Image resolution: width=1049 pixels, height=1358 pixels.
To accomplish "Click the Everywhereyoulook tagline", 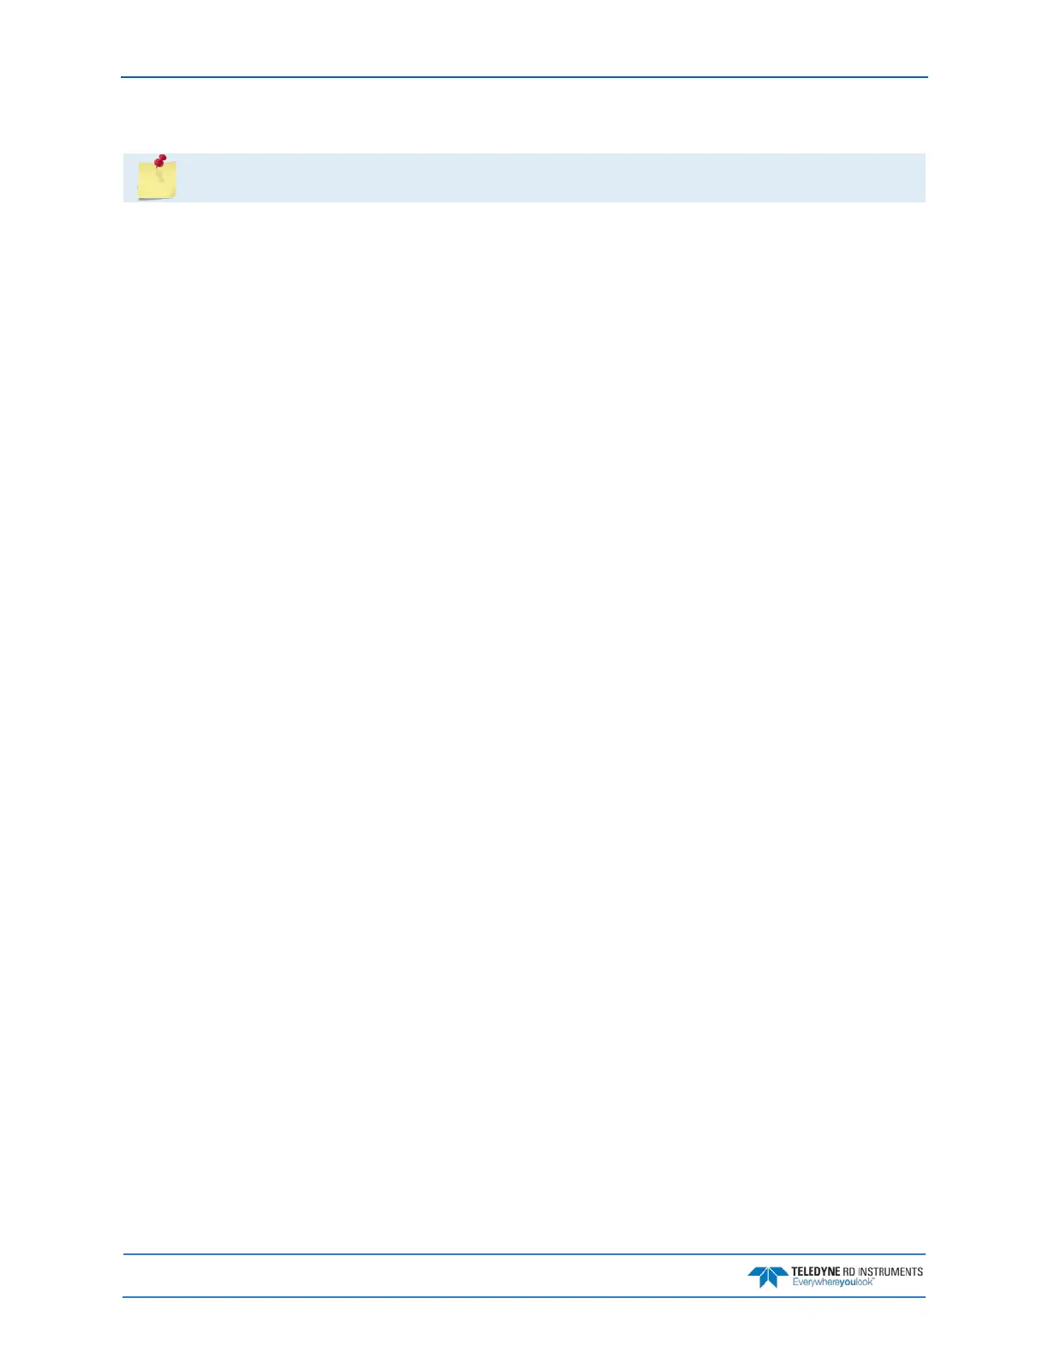I will [x=833, y=1283].
